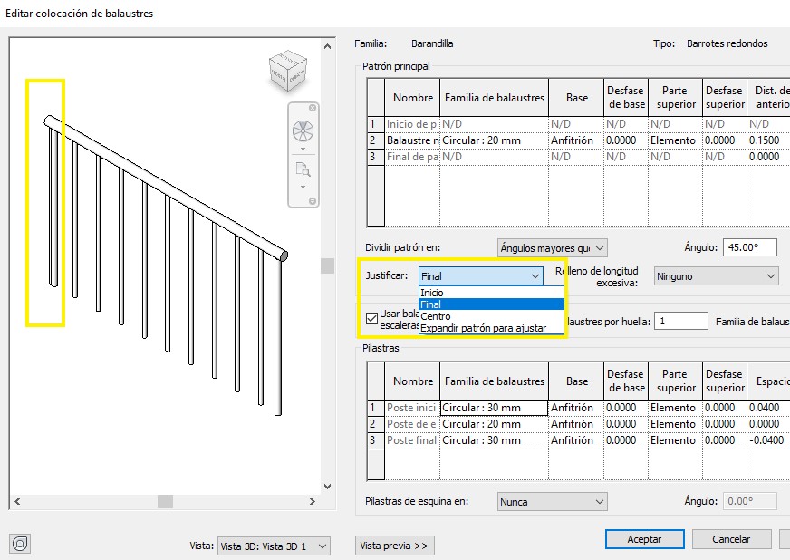Open the SteeringWheels navigation tool
Viewport: 790px width, 560px height.
[302, 130]
